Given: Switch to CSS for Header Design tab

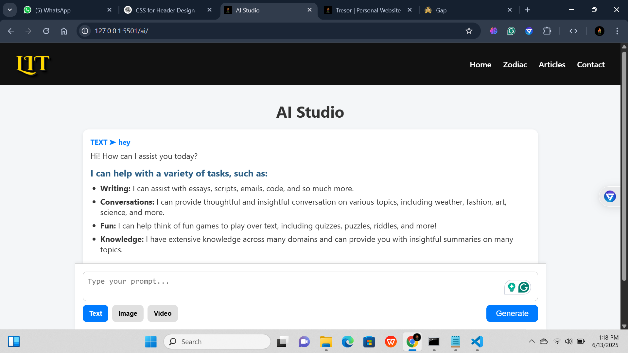Looking at the screenshot, I should [165, 10].
